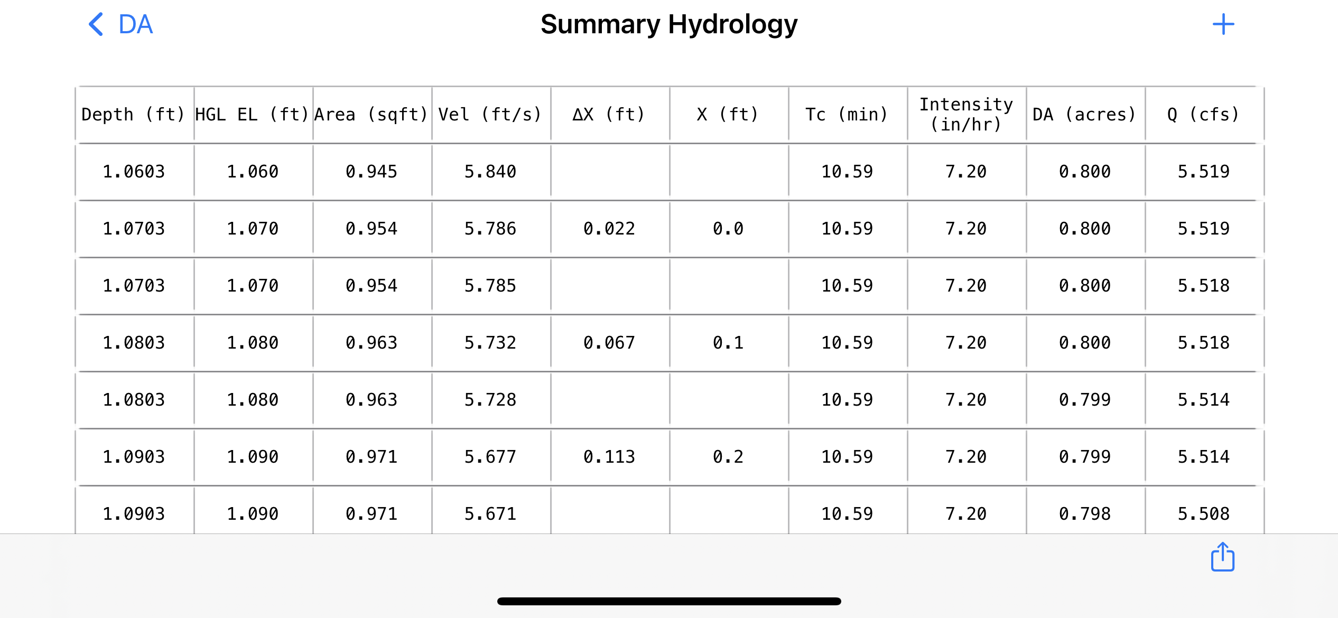
Task: Select velocity cell showing 5.786
Action: pyautogui.click(x=490, y=229)
